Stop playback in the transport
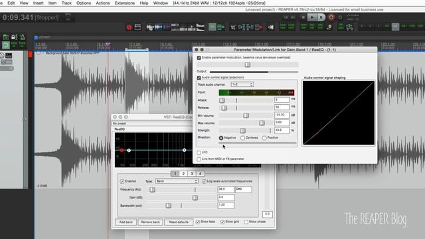 (303, 17)
